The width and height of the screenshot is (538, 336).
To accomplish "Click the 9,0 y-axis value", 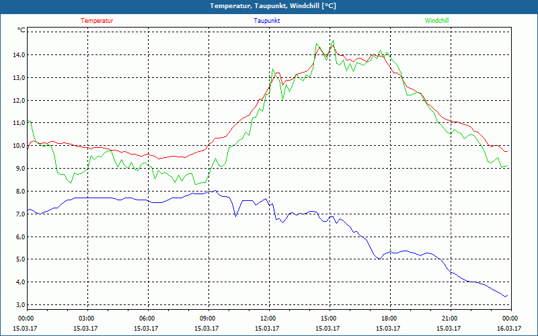I will [21, 169].
